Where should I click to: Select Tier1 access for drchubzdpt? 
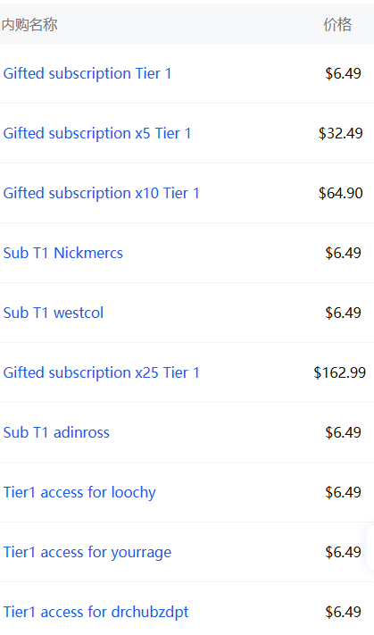pos(96,613)
